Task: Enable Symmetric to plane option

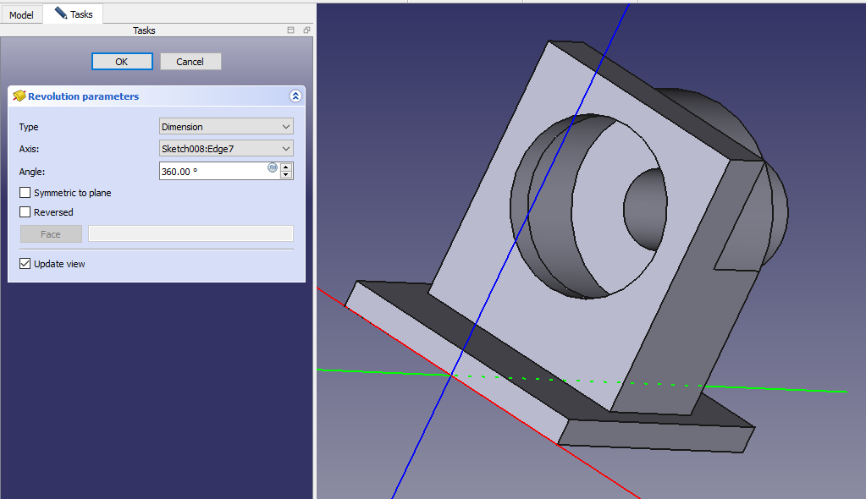Action: (x=25, y=193)
